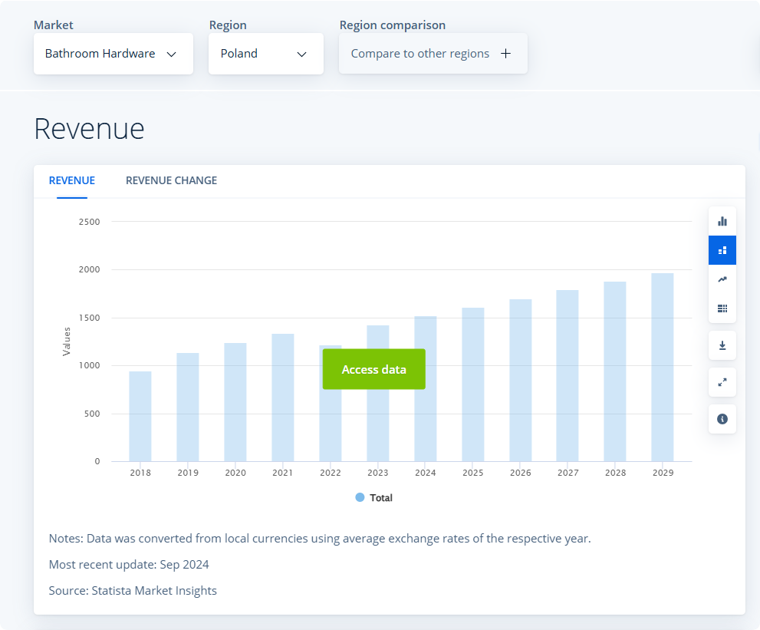Click the 2020 revenue bar
Screen dimensions: 760x630
point(235,402)
